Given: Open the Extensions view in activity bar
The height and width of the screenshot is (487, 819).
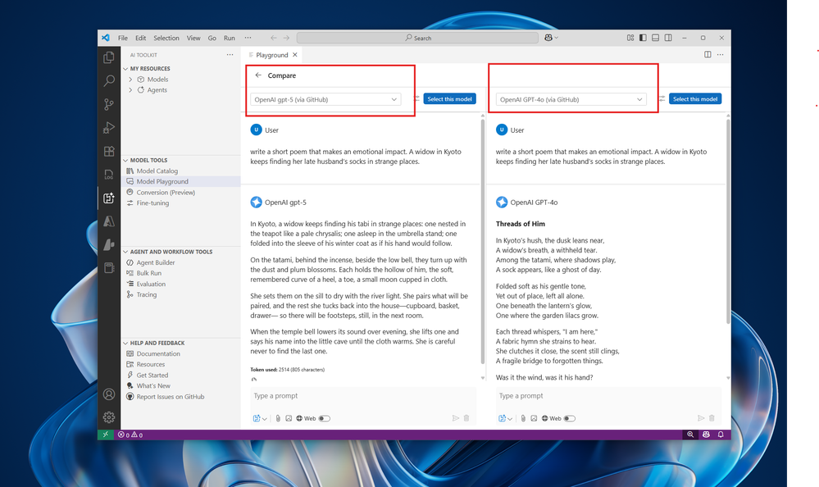Looking at the screenshot, I should click(109, 151).
